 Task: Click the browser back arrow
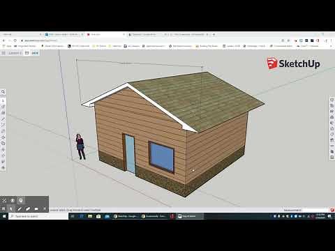click(3, 40)
